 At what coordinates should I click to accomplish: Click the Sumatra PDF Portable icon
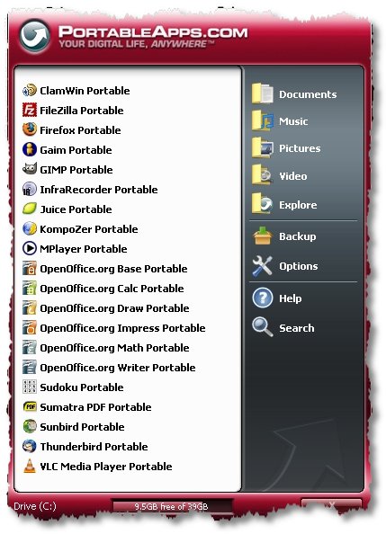point(30,406)
